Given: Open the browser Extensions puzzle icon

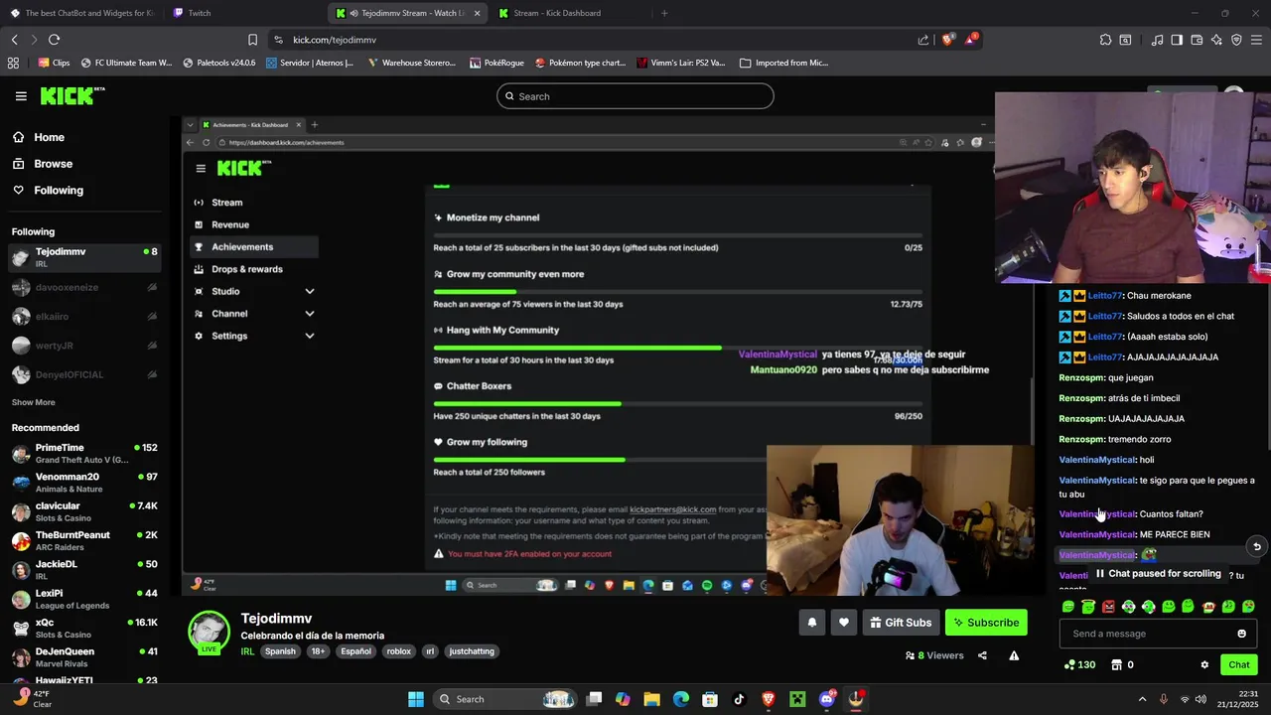Looking at the screenshot, I should coord(1105,40).
